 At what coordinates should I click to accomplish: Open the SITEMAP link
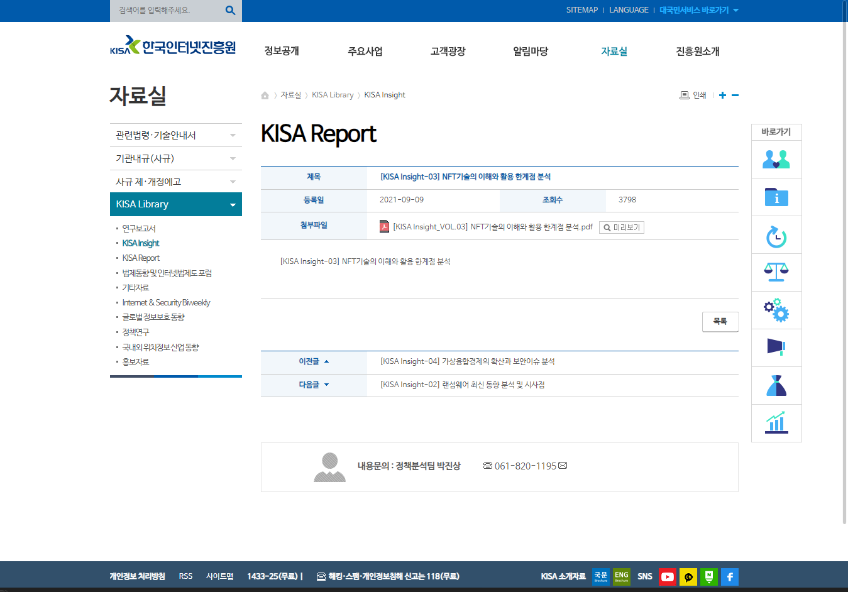click(x=582, y=10)
